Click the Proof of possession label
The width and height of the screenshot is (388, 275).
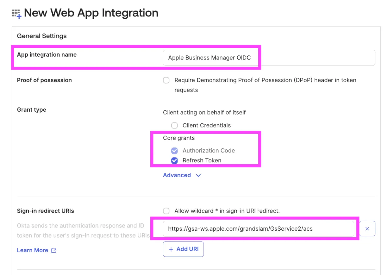point(44,80)
